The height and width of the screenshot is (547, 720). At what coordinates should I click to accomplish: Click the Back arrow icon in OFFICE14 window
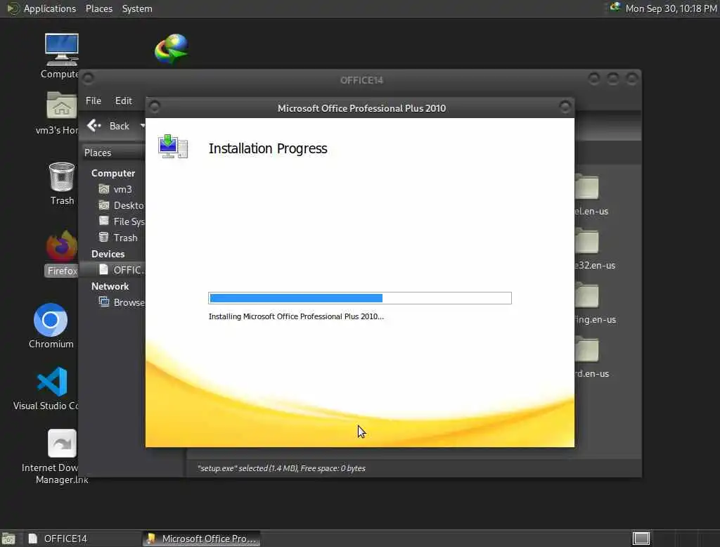(94, 125)
